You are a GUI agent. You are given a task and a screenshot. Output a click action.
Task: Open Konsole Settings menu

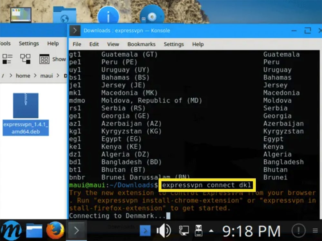174,44
